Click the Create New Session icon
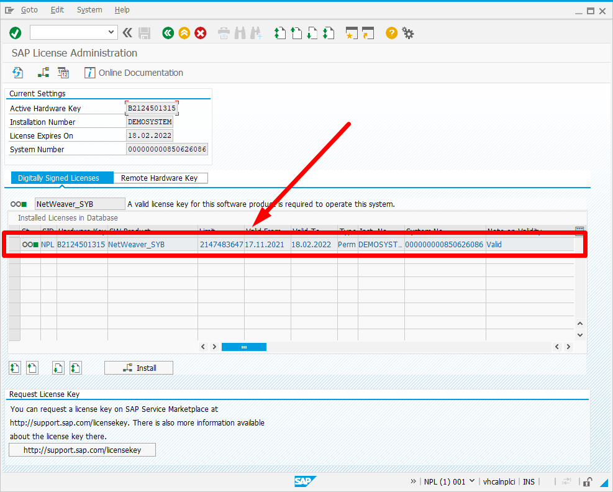The height and width of the screenshot is (492, 613). click(x=352, y=34)
